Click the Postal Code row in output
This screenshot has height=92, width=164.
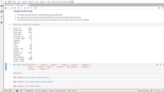pyautogui.click(x=23, y=49)
